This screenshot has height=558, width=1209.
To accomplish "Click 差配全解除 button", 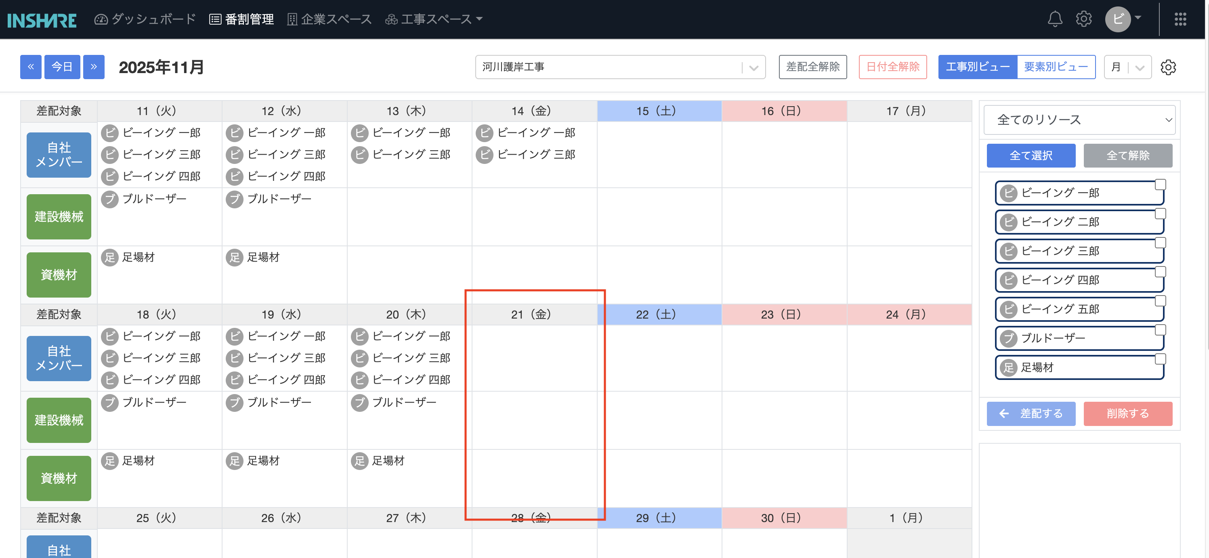I will [x=813, y=67].
